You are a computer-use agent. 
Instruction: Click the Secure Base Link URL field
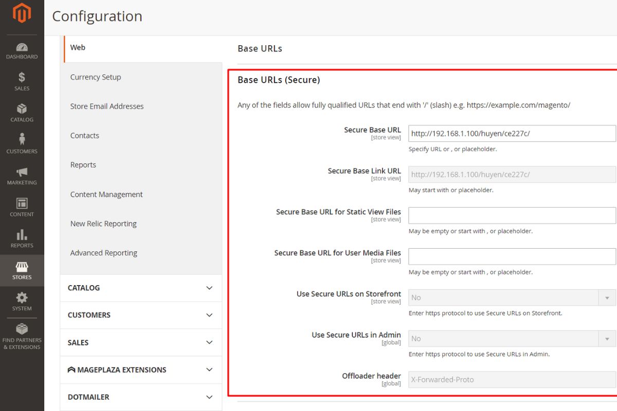[512, 174]
